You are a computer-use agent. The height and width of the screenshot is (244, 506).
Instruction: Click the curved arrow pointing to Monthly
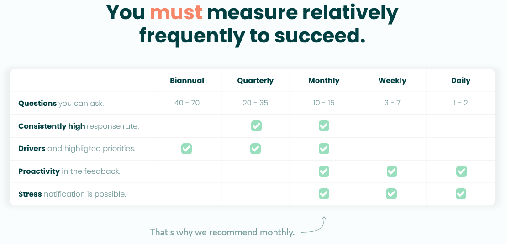coord(314,225)
